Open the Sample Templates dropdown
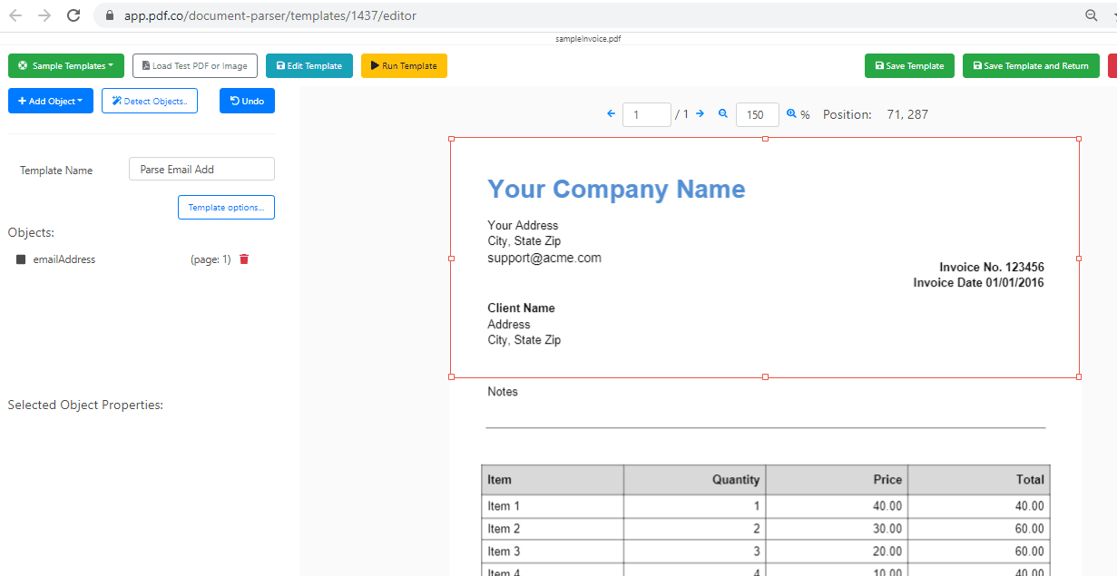The image size is (1117, 576). coord(65,65)
